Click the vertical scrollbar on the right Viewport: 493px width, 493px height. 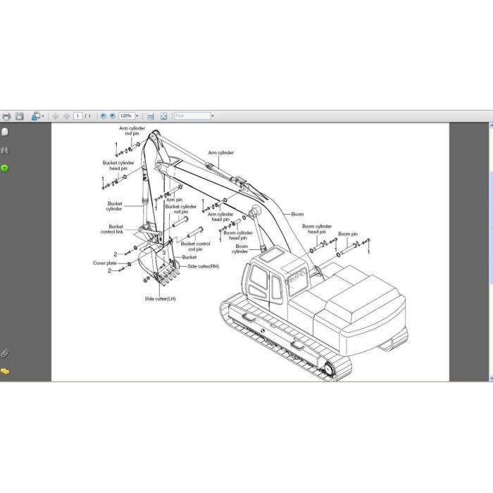[491, 252]
